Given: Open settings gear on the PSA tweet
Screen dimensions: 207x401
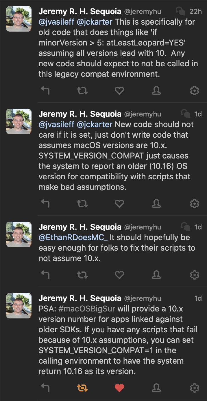Looking at the screenshot, I should [x=194, y=388].
